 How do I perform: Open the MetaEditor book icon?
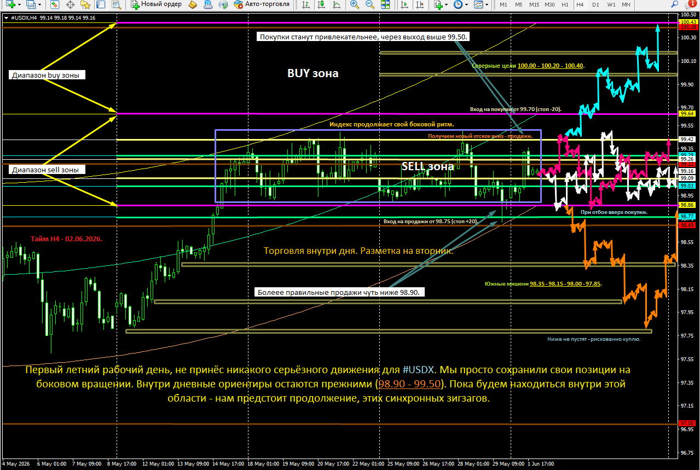[192, 4]
